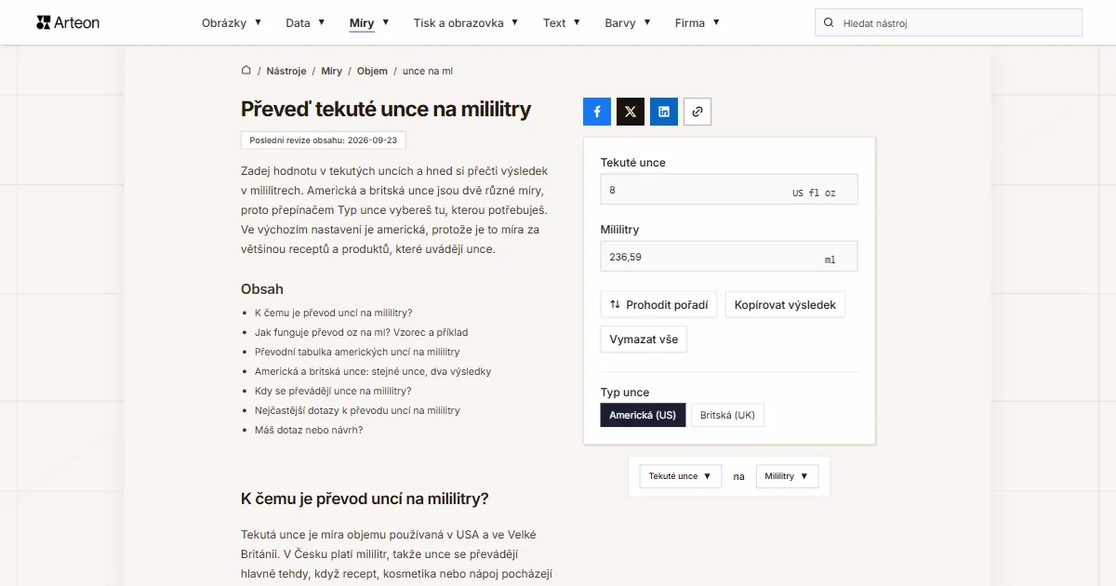Share the page on X
The image size is (1116, 586).
tap(631, 112)
